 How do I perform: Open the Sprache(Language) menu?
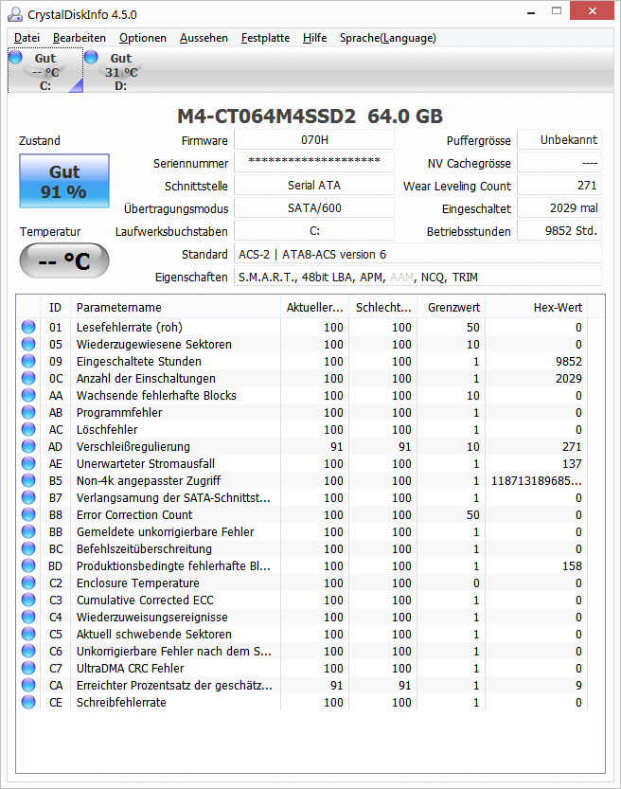click(x=388, y=38)
